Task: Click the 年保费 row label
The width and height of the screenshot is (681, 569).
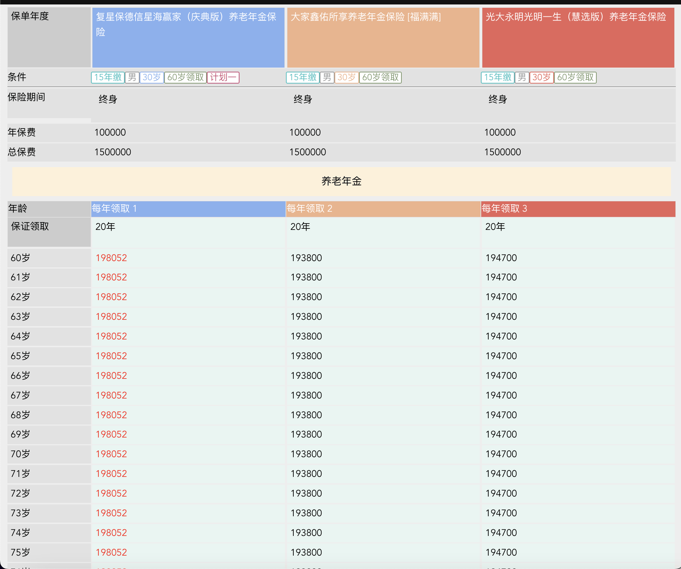Action: tap(22, 133)
